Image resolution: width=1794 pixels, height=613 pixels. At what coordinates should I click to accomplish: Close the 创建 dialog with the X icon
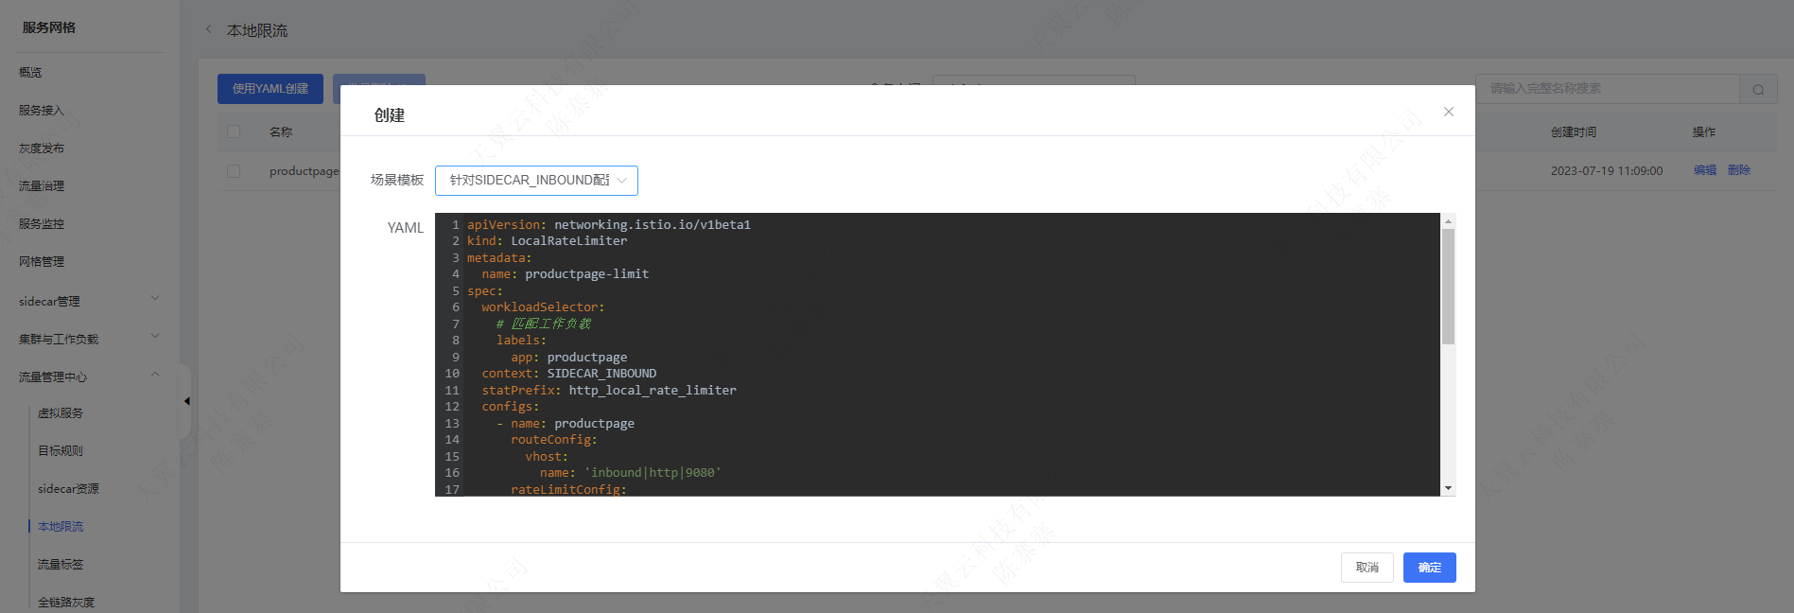click(x=1448, y=112)
